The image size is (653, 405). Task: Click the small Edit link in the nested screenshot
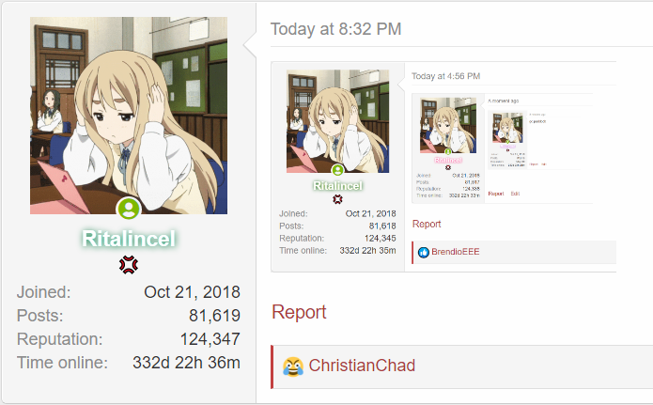click(x=515, y=194)
